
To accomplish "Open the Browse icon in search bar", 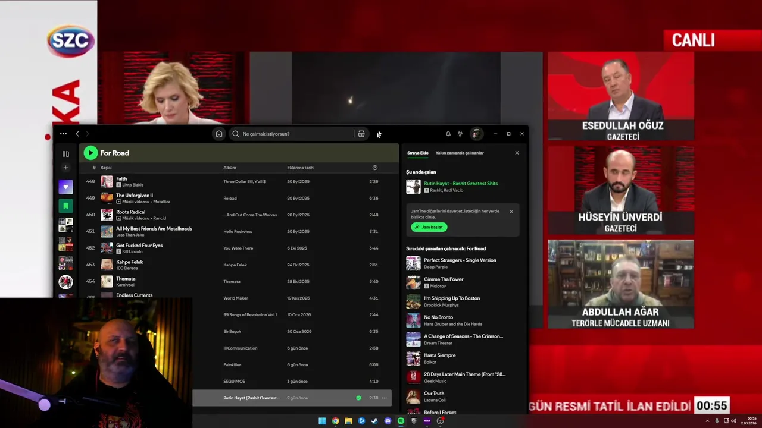I will tap(361, 134).
